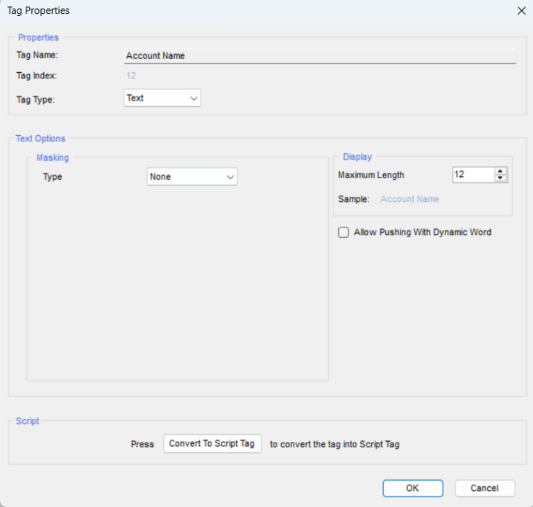Decrease Maximum Length with down arrow
Viewport: 533px width, 507px height.
[x=501, y=179]
